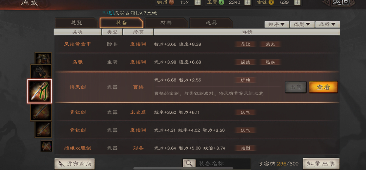Viewport: 366px width, 170px height.
Task: Click the plus icon beside 铜币 11万
Action: click(x=197, y=3)
